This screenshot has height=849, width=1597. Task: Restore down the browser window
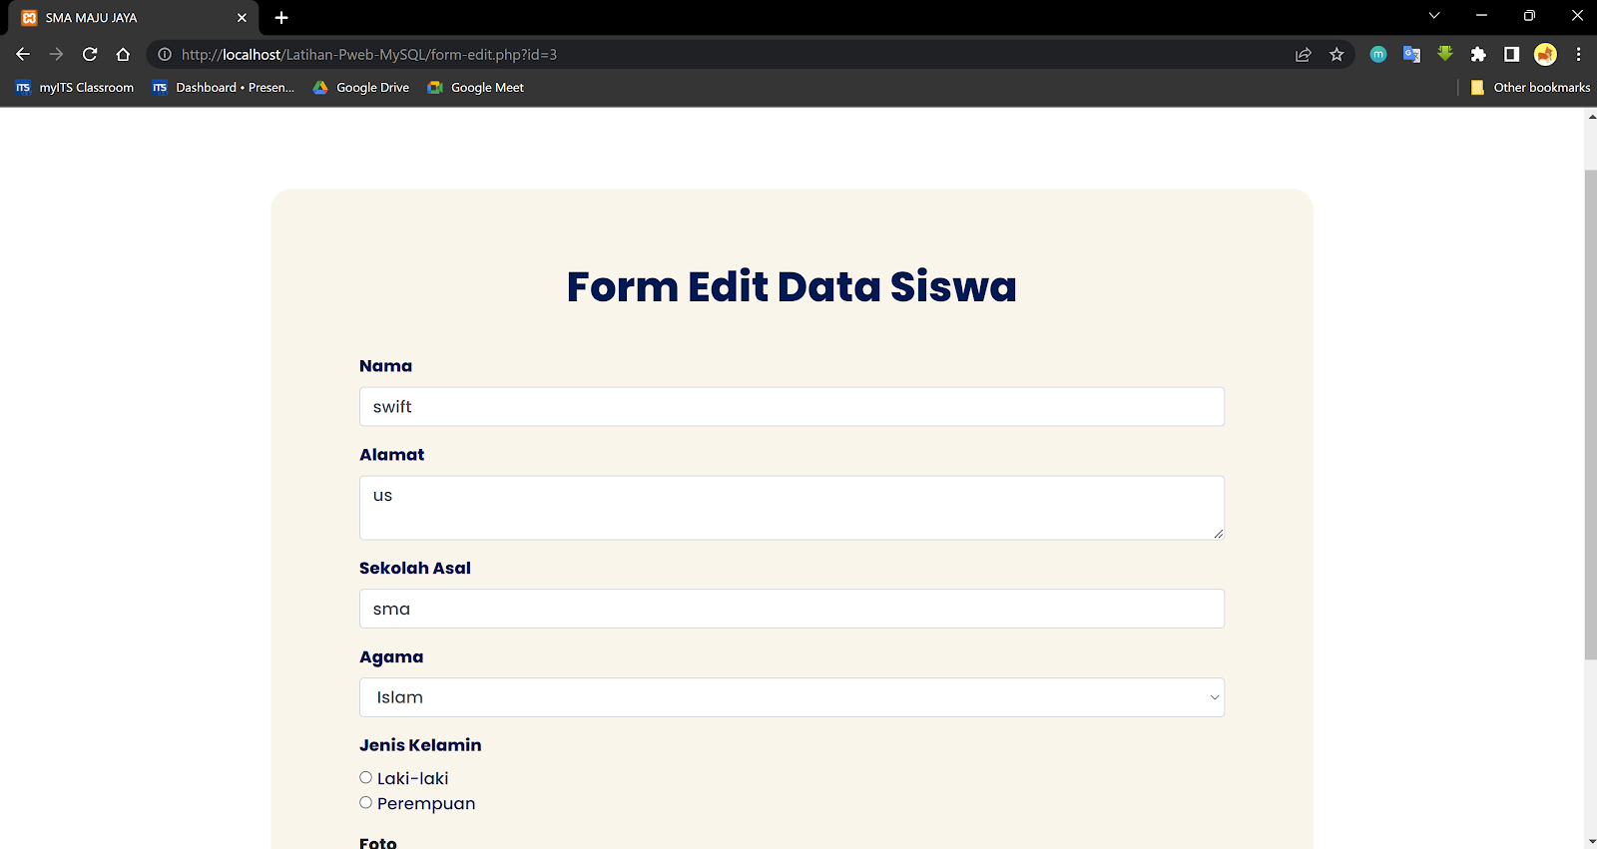1529,15
